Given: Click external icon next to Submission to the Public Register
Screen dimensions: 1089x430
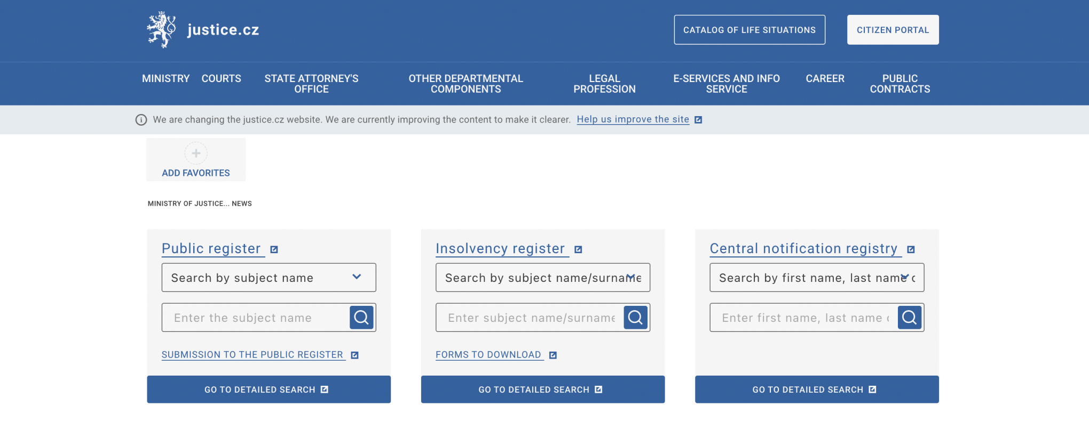Looking at the screenshot, I should 354,355.
